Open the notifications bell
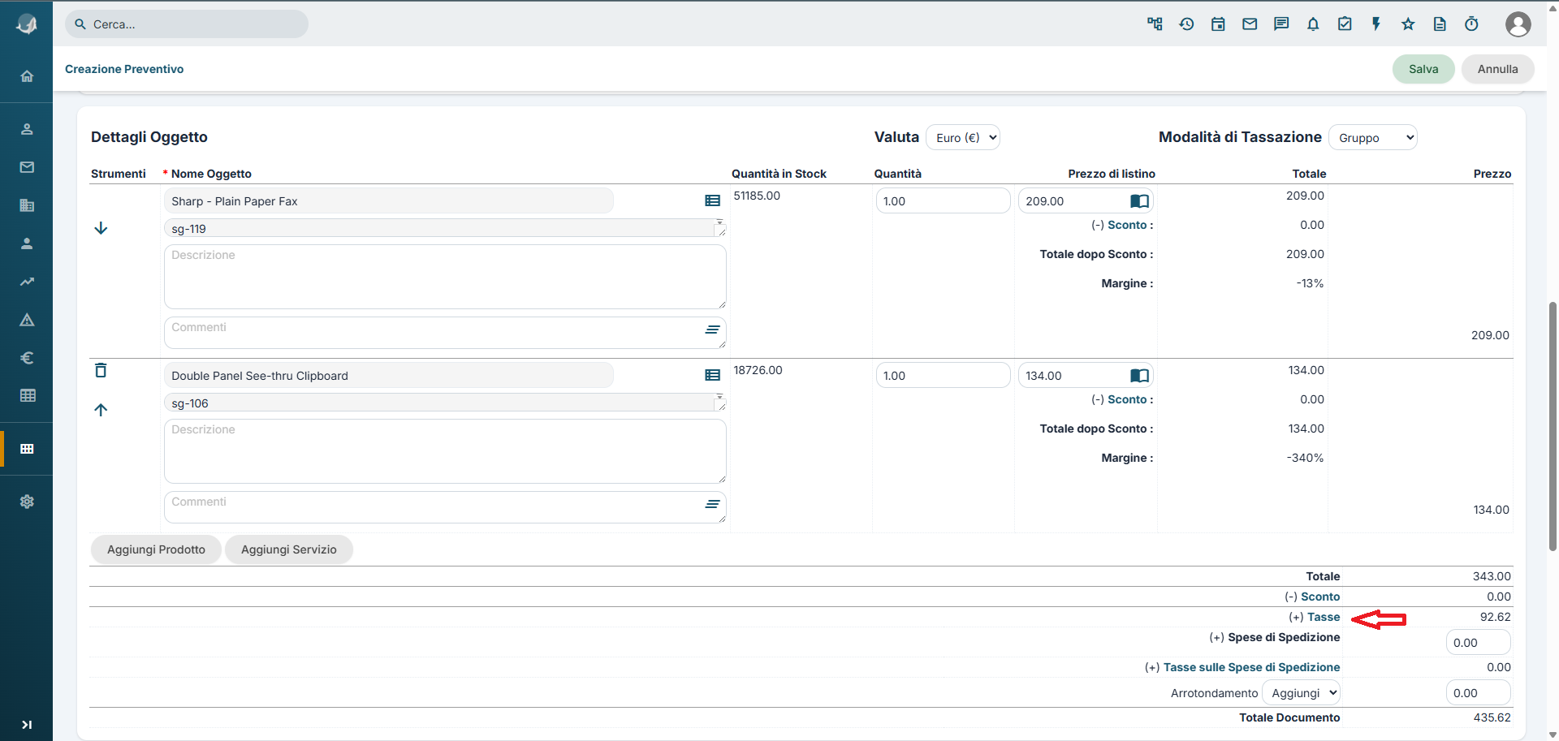1559x741 pixels. coord(1313,24)
